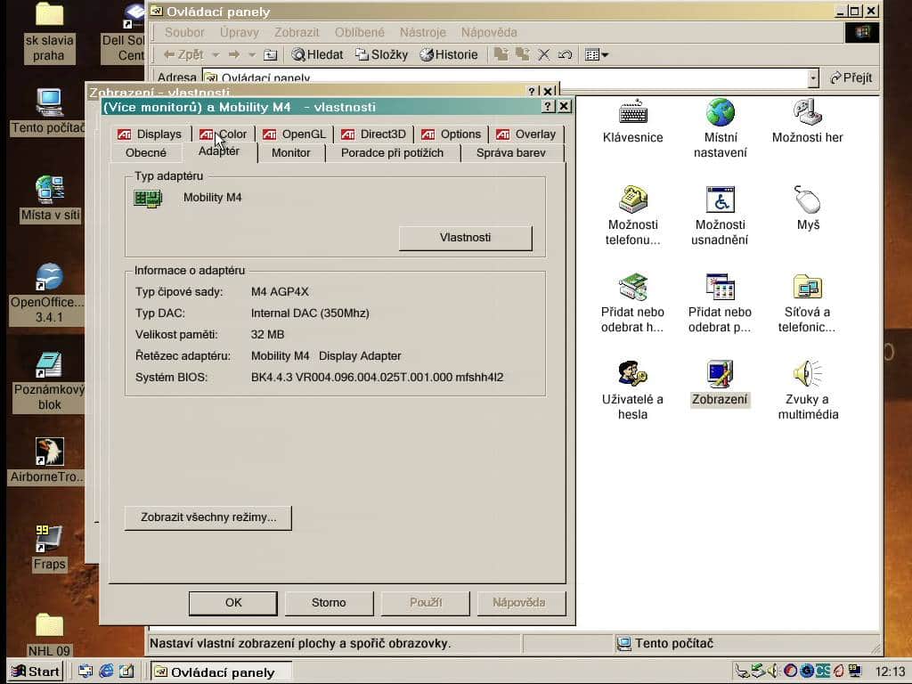Select NHL 09 desktop folder
Viewport: 912px width, 684px height.
point(49,634)
